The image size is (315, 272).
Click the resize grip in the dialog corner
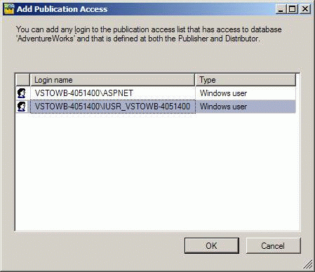pyautogui.click(x=308, y=265)
